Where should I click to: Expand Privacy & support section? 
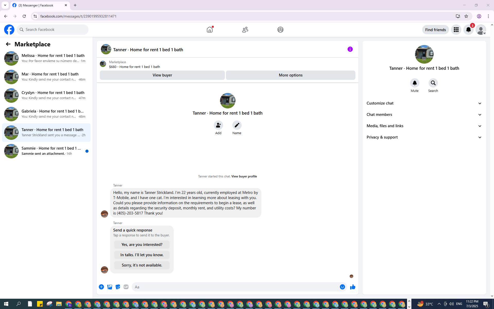click(424, 137)
